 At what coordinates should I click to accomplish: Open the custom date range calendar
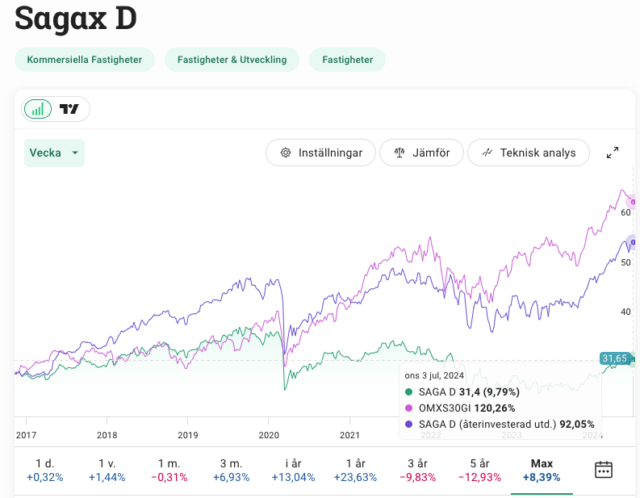(604, 470)
